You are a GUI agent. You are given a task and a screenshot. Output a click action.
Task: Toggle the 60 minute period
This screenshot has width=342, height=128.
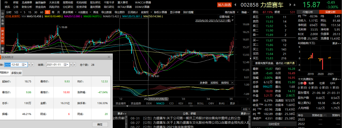coord(41,12)
